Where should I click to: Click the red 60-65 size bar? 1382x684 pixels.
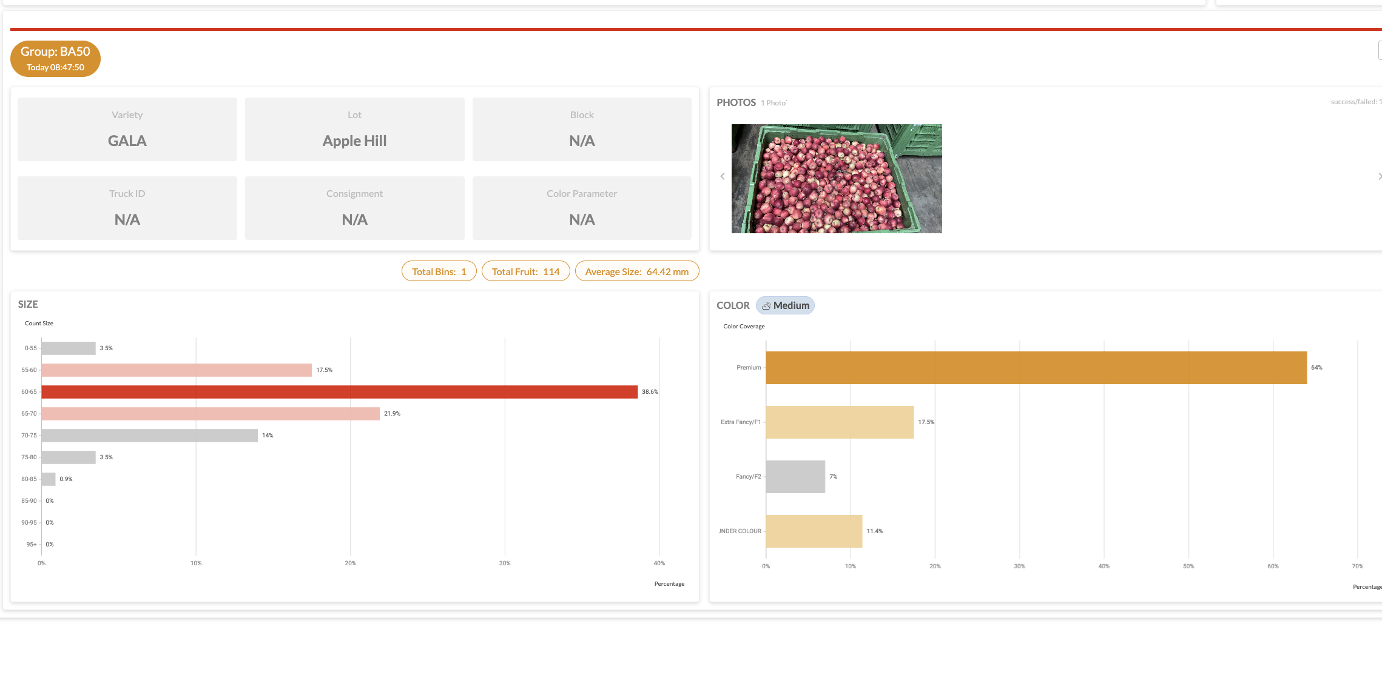coord(339,392)
